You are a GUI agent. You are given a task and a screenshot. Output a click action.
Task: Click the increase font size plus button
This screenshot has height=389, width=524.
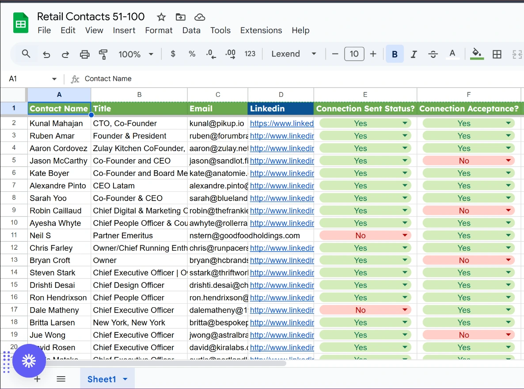(373, 54)
